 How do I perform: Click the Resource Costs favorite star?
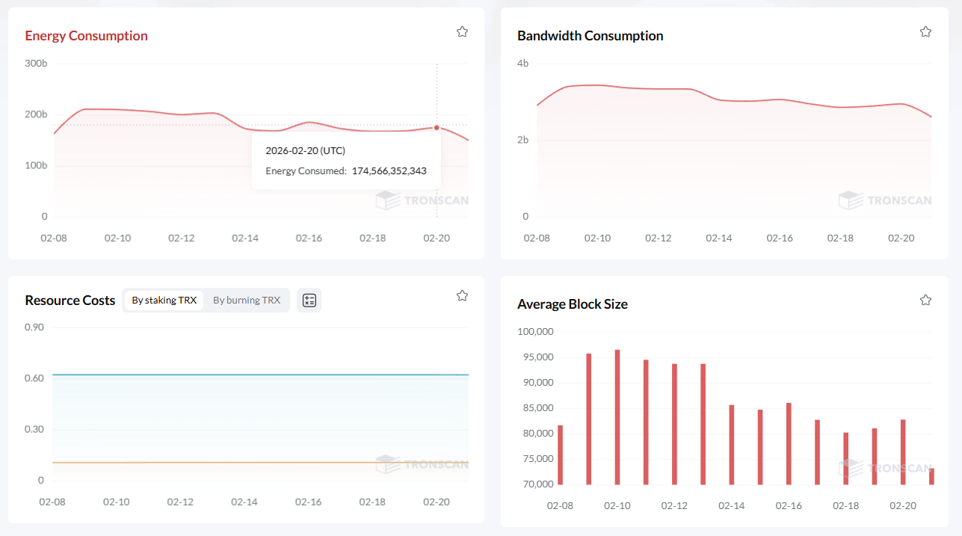pyautogui.click(x=462, y=295)
